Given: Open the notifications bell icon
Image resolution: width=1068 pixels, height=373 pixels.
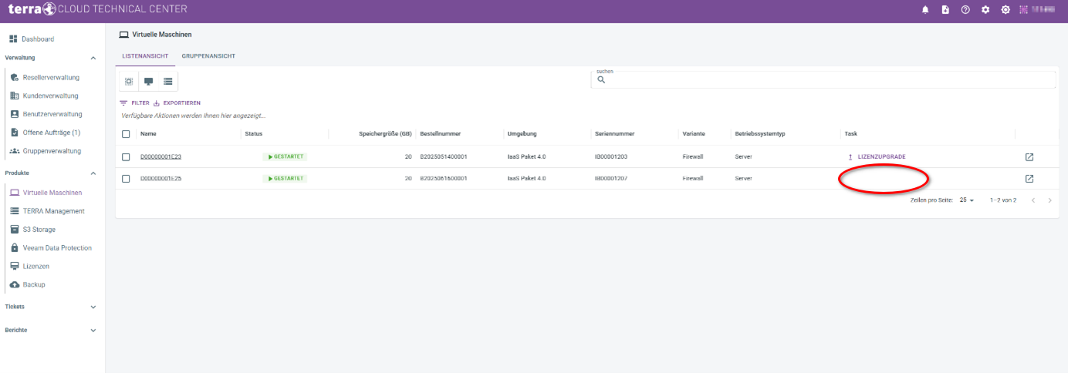Looking at the screenshot, I should tap(925, 10).
